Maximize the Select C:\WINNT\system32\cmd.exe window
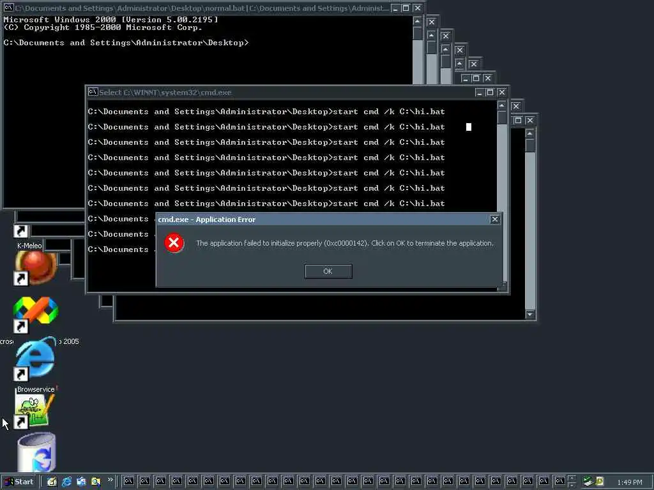 490,93
